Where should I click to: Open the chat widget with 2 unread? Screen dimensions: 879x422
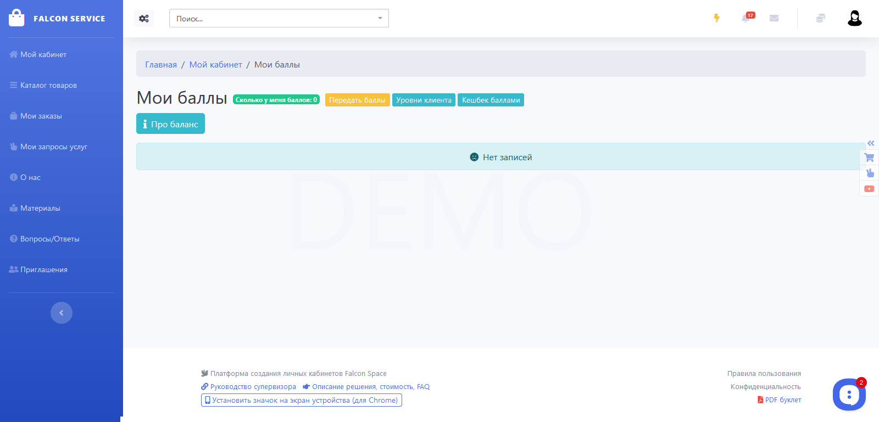[849, 394]
